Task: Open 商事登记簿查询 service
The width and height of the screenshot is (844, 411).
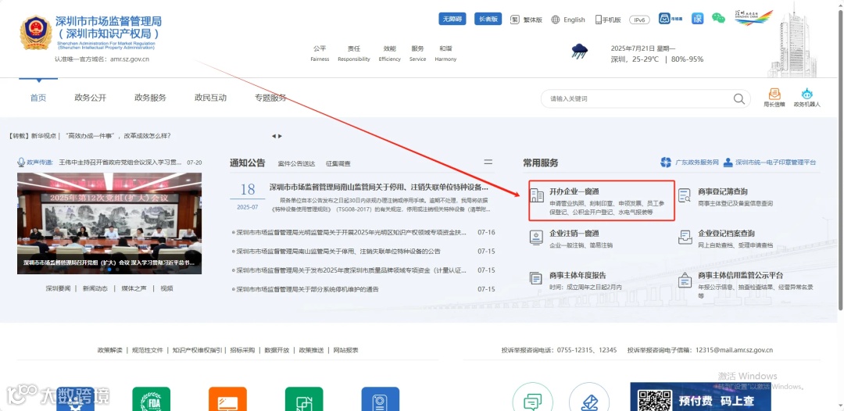Action: [x=723, y=191]
